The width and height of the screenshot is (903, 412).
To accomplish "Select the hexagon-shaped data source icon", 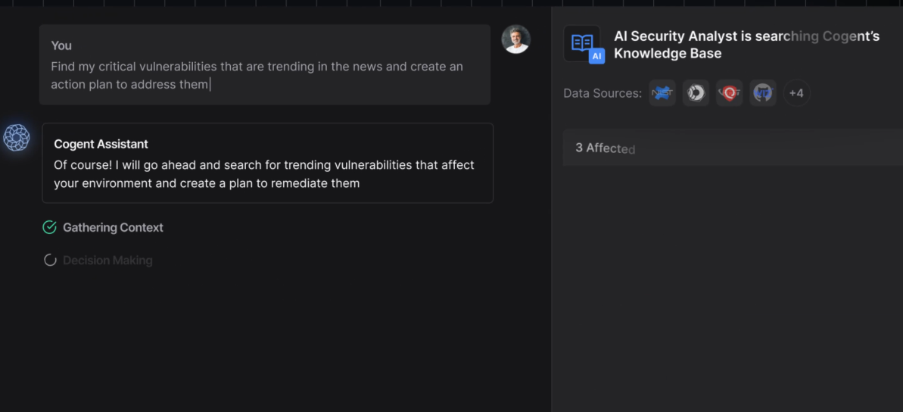I will (696, 93).
